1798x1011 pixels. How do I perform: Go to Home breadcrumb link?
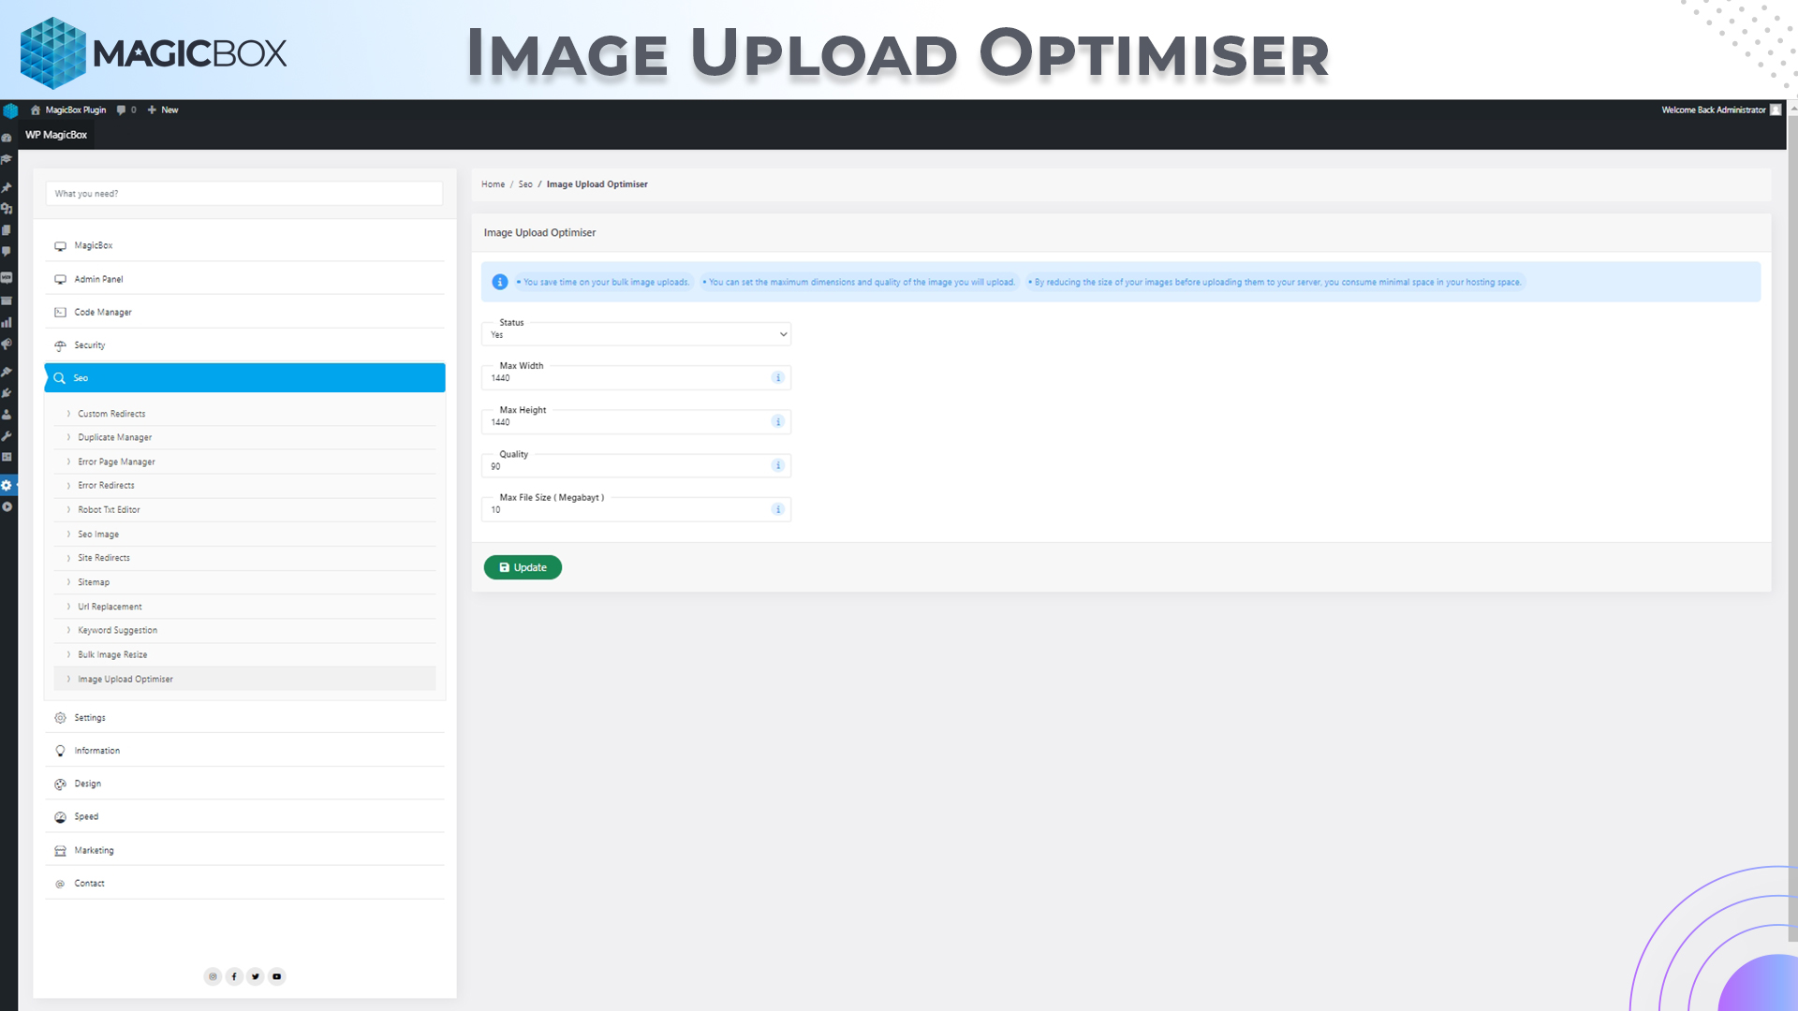pyautogui.click(x=493, y=184)
